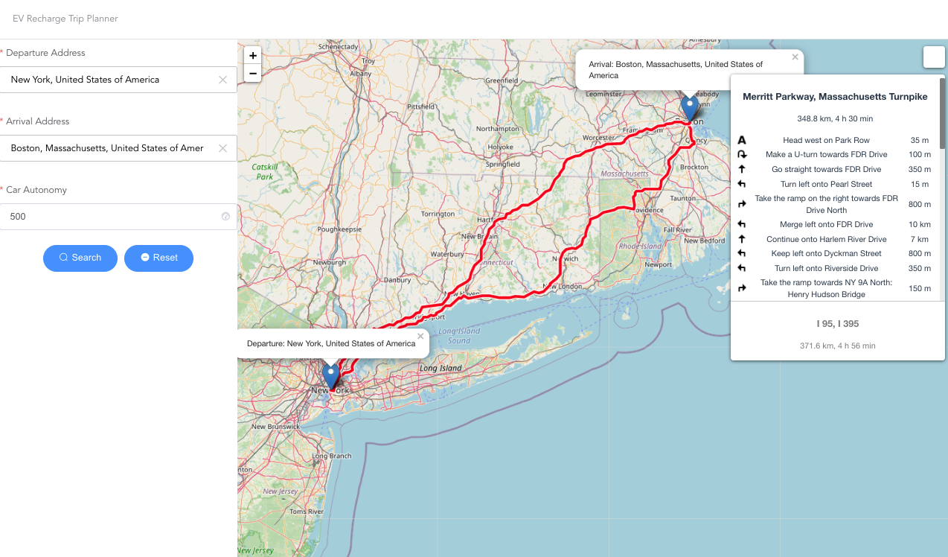Zoom in the map with plus button

coord(253,55)
